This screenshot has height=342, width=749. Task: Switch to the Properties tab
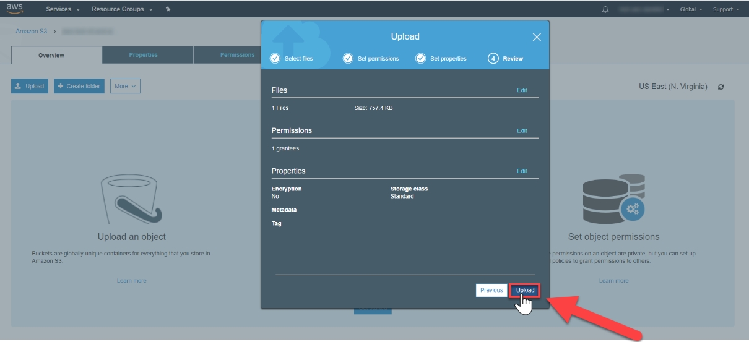point(143,55)
